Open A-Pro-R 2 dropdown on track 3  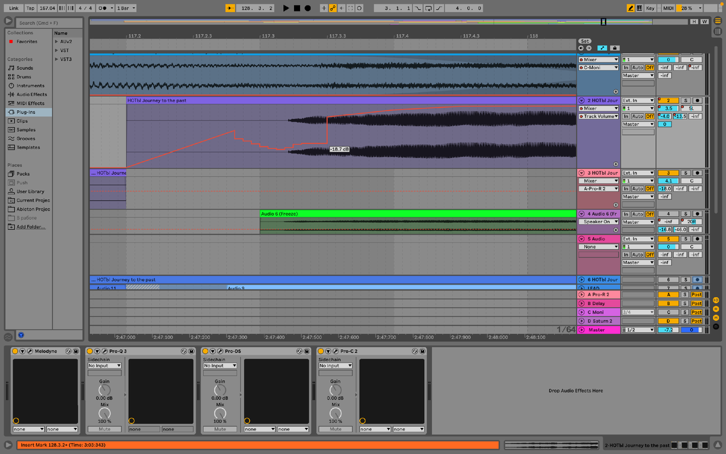599,189
